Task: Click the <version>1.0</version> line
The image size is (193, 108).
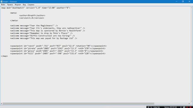Action: [32, 18]
